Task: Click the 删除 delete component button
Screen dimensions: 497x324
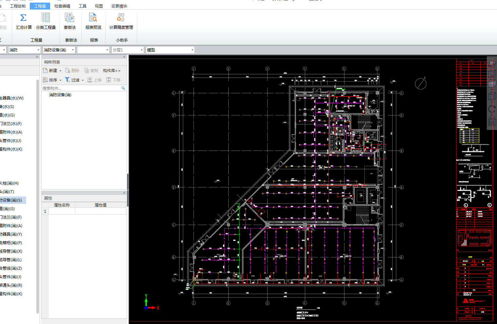Action: point(72,70)
